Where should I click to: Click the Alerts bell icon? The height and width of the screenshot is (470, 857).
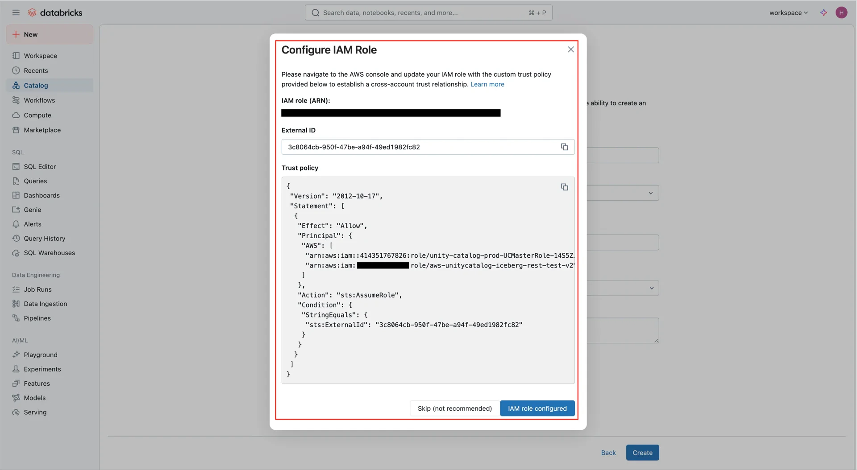tap(16, 224)
